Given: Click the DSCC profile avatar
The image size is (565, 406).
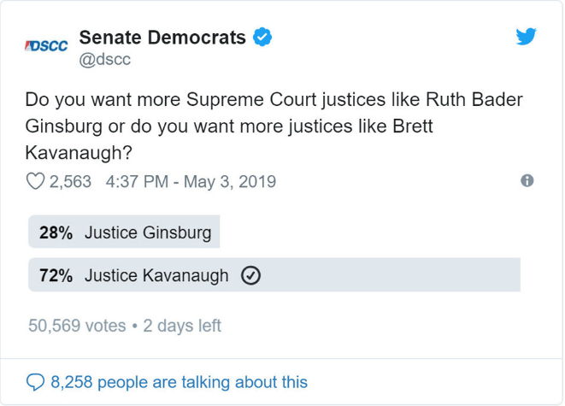Looking at the screenshot, I should (x=46, y=47).
